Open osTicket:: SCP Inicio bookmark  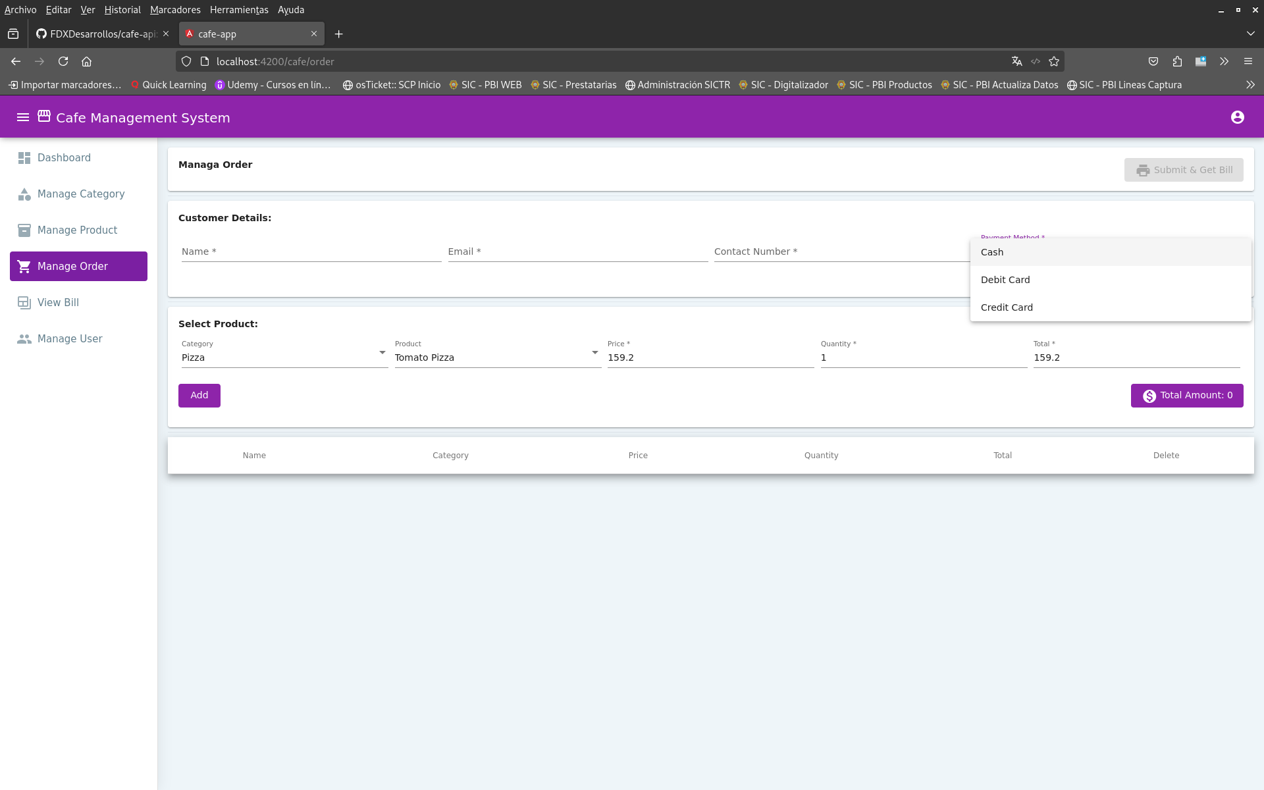(x=392, y=85)
